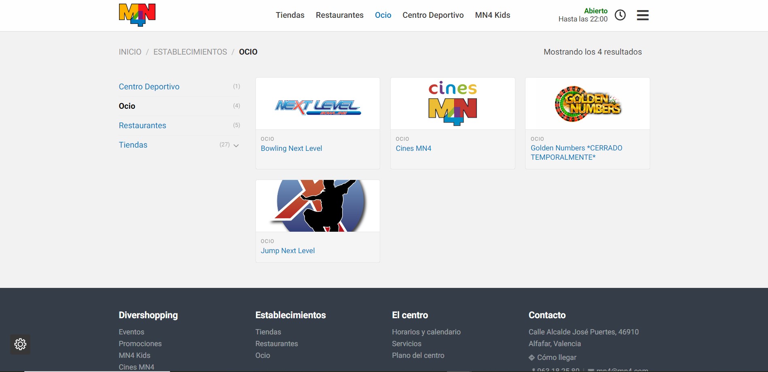Image resolution: width=768 pixels, height=372 pixels.
Task: Click Eventos in footer
Action: [x=132, y=332]
